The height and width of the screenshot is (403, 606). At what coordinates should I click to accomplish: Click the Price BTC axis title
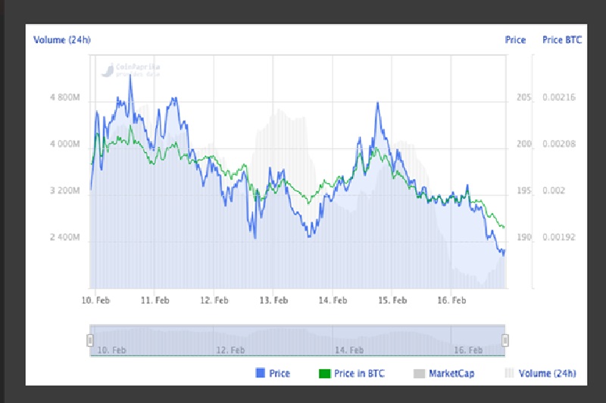tap(562, 40)
